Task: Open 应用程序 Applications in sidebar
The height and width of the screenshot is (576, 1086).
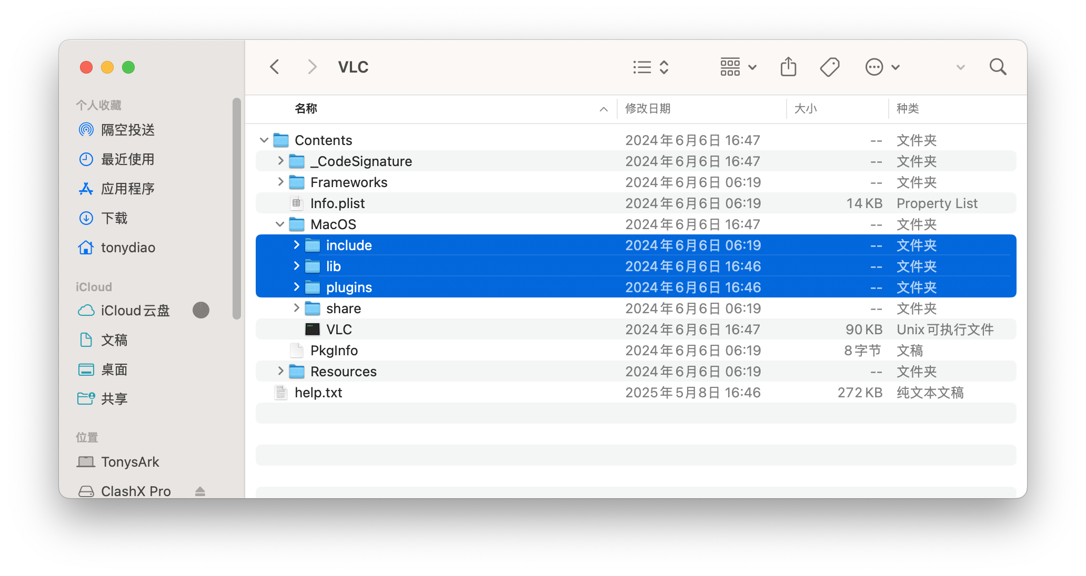Action: click(x=128, y=189)
